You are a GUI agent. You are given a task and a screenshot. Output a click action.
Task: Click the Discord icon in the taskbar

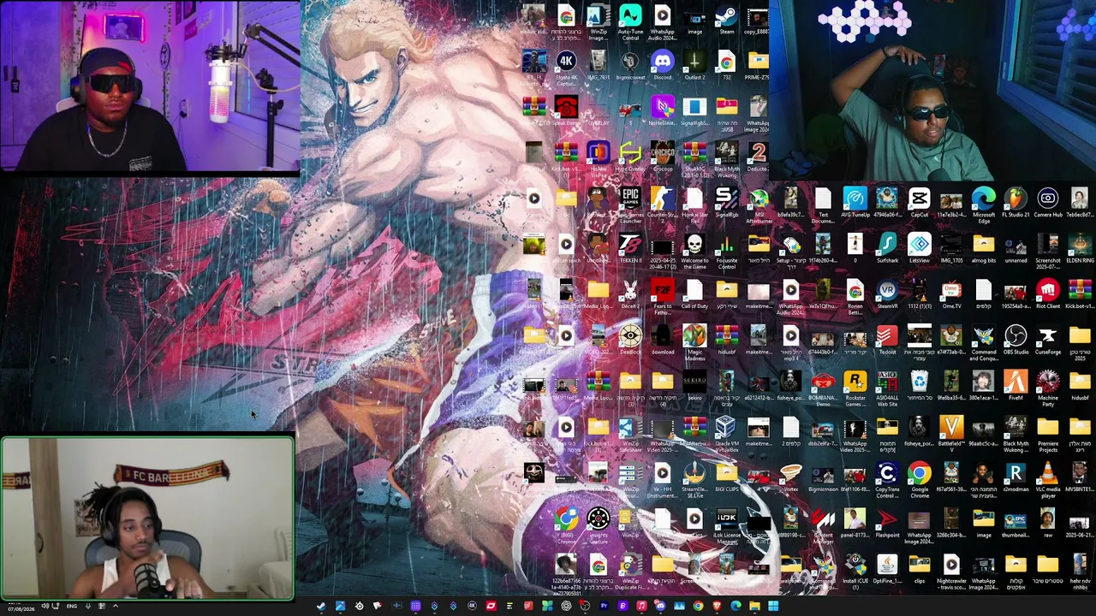[x=660, y=607]
